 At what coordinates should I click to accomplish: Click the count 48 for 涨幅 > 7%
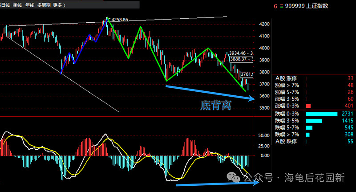[351, 85]
